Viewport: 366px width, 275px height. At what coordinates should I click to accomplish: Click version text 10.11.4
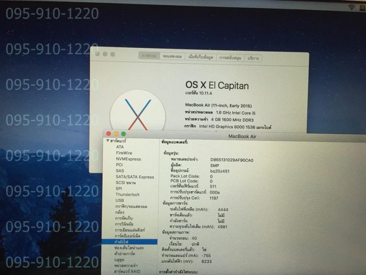click(205, 93)
